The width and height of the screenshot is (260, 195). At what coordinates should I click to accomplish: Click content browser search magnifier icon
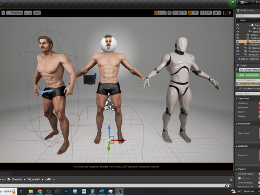point(227,185)
